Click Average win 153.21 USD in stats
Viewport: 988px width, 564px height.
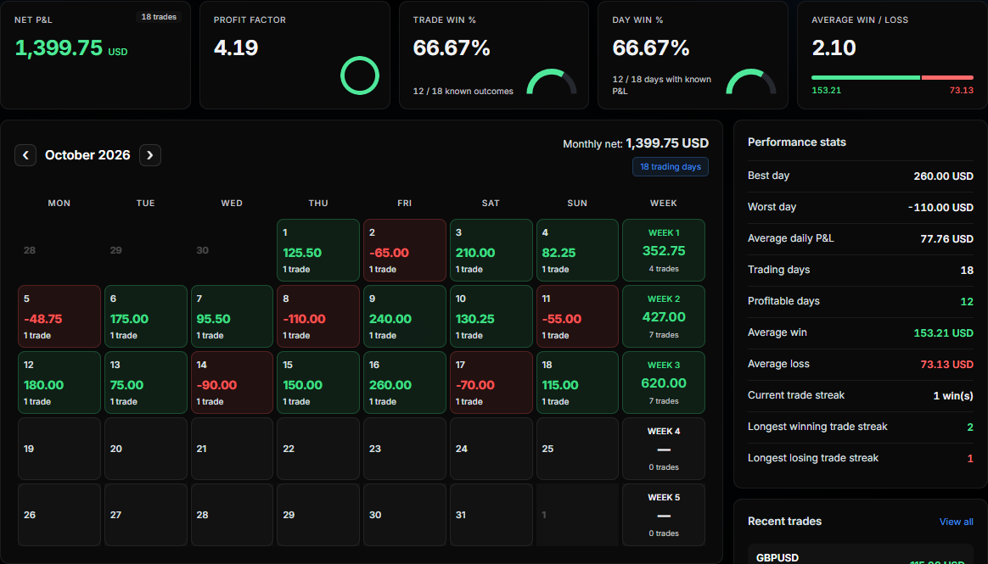[943, 333]
